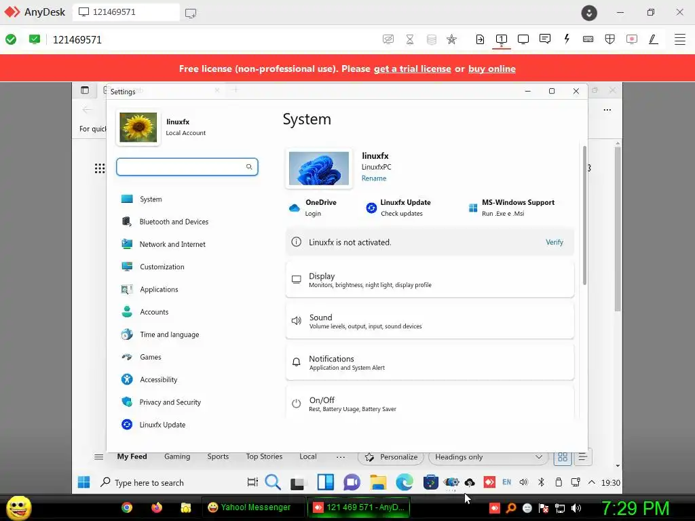Click Settings window vertical scrollbar
The width and height of the screenshot is (695, 521).
[x=584, y=215]
